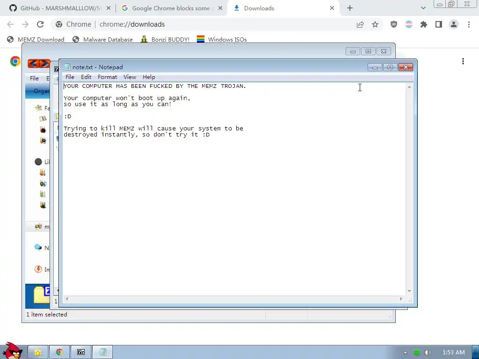479x359 pixels.
Task: Click Organize button in Explorer toolbar
Action: [x=37, y=91]
